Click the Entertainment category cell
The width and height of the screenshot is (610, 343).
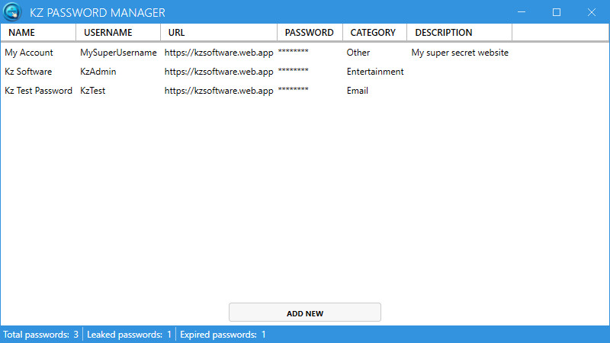(375, 72)
